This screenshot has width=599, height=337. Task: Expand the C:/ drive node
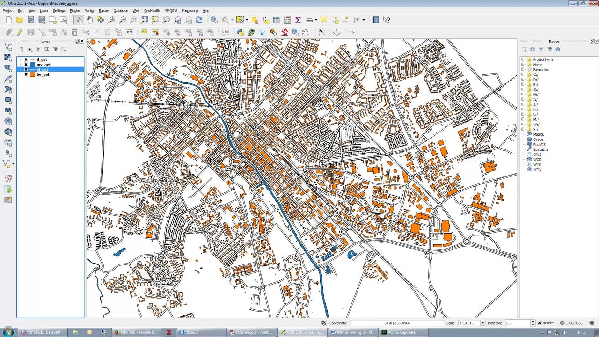point(523,74)
